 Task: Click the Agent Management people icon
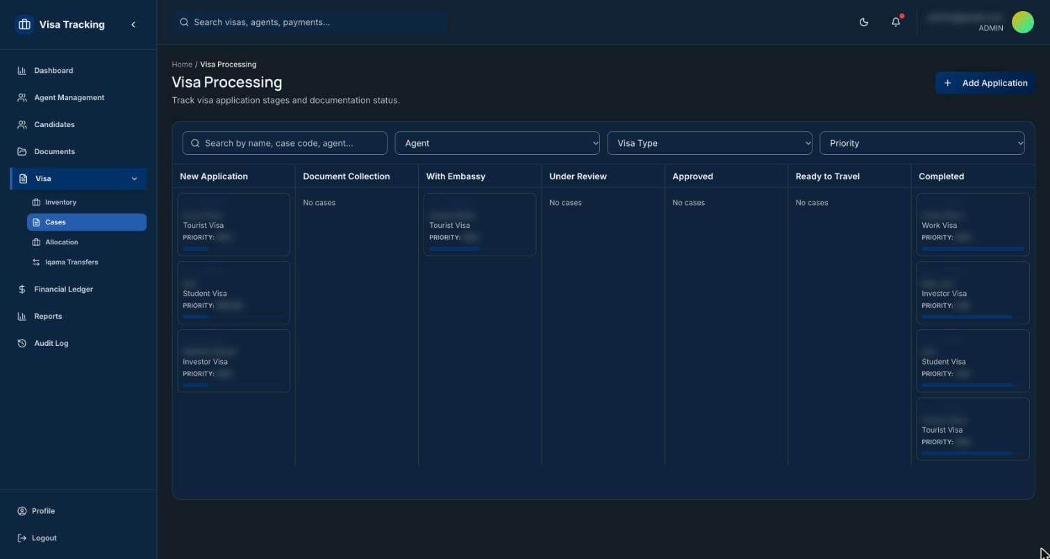click(22, 98)
